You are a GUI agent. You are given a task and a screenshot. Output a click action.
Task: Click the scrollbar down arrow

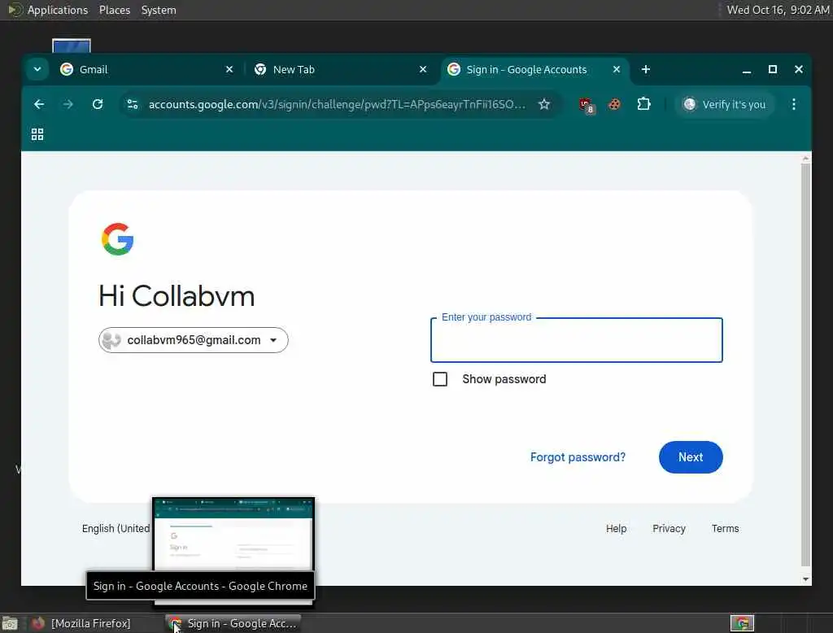(x=805, y=578)
